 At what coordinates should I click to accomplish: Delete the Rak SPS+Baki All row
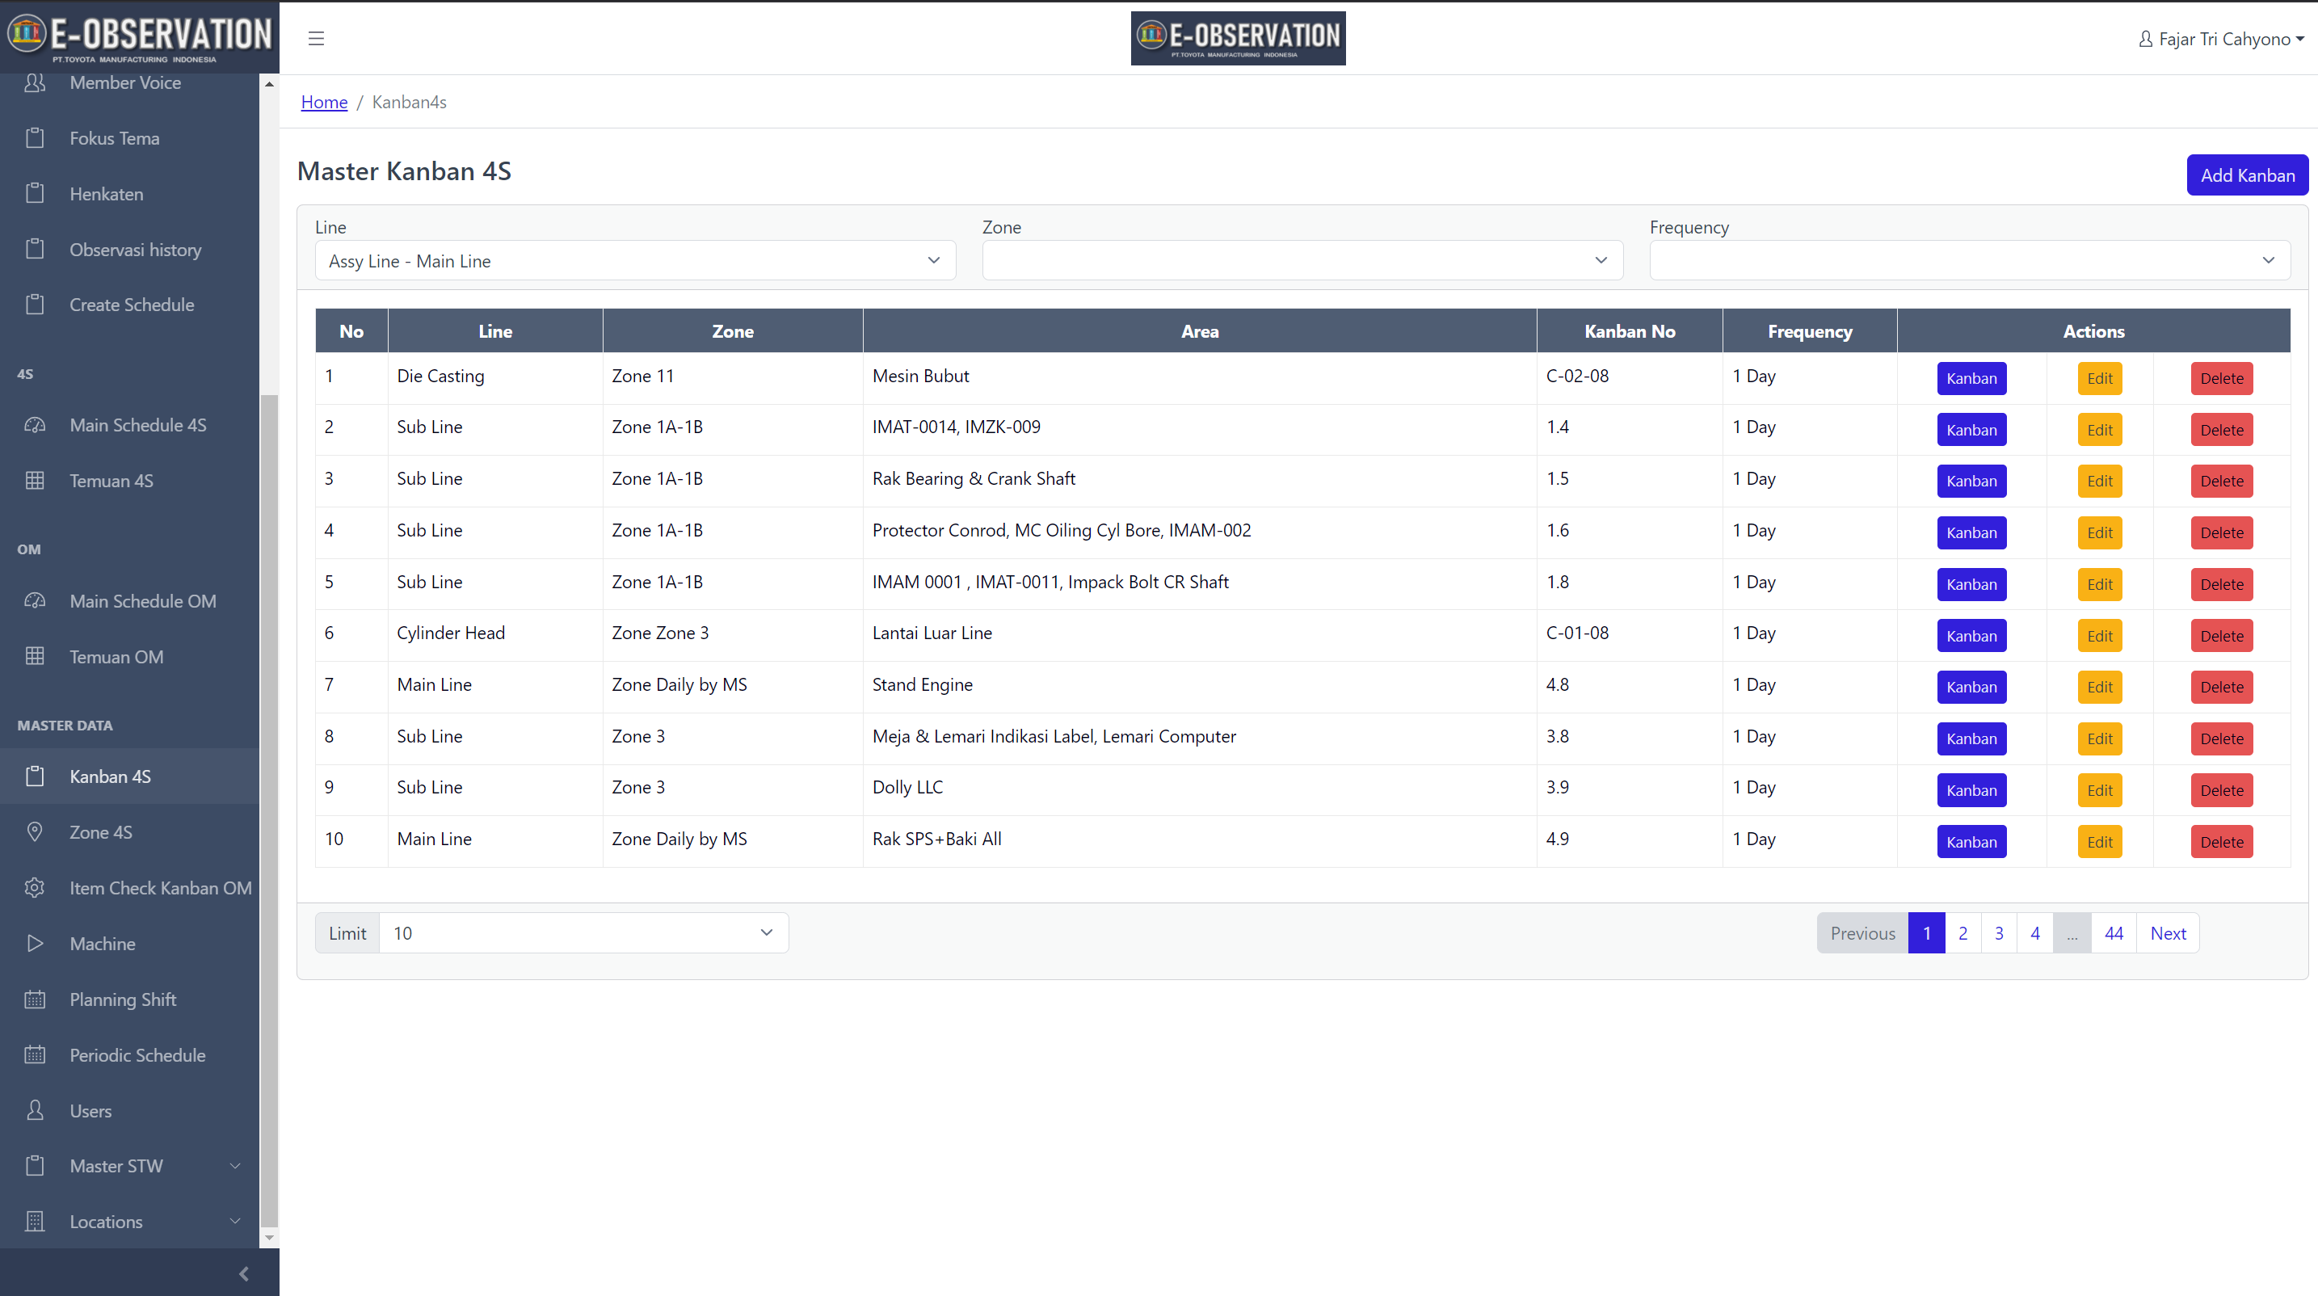tap(2222, 841)
